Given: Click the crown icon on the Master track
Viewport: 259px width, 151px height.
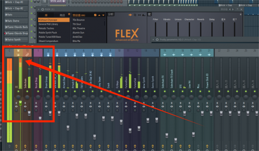Looking at the screenshot, I should (18, 55).
